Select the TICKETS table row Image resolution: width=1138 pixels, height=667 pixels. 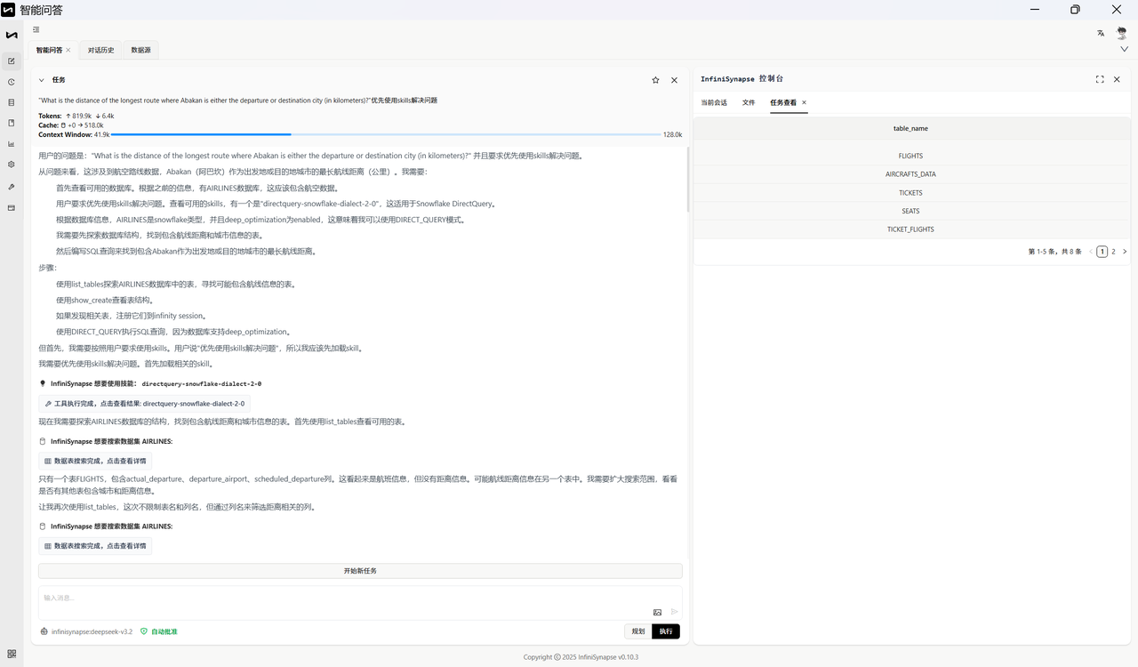click(910, 193)
